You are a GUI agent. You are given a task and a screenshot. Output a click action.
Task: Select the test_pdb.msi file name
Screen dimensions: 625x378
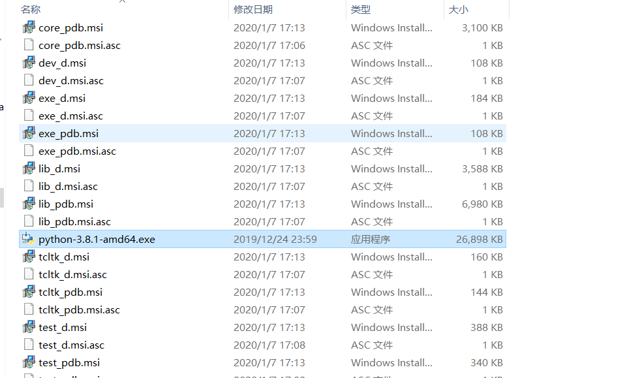[x=69, y=362]
